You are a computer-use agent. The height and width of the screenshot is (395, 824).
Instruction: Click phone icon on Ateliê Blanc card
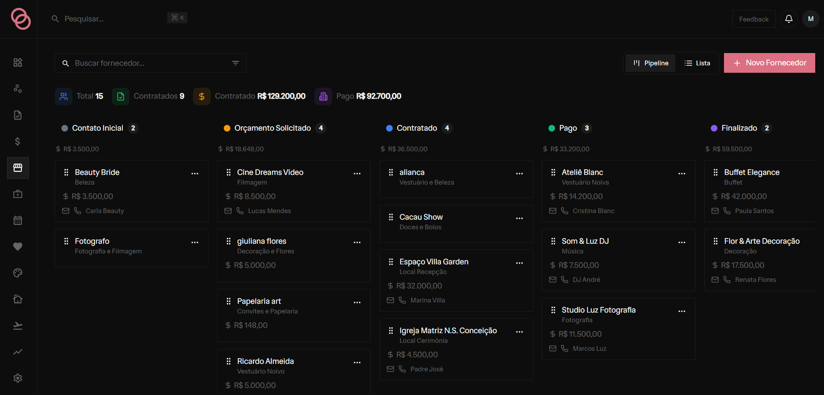[565, 211]
